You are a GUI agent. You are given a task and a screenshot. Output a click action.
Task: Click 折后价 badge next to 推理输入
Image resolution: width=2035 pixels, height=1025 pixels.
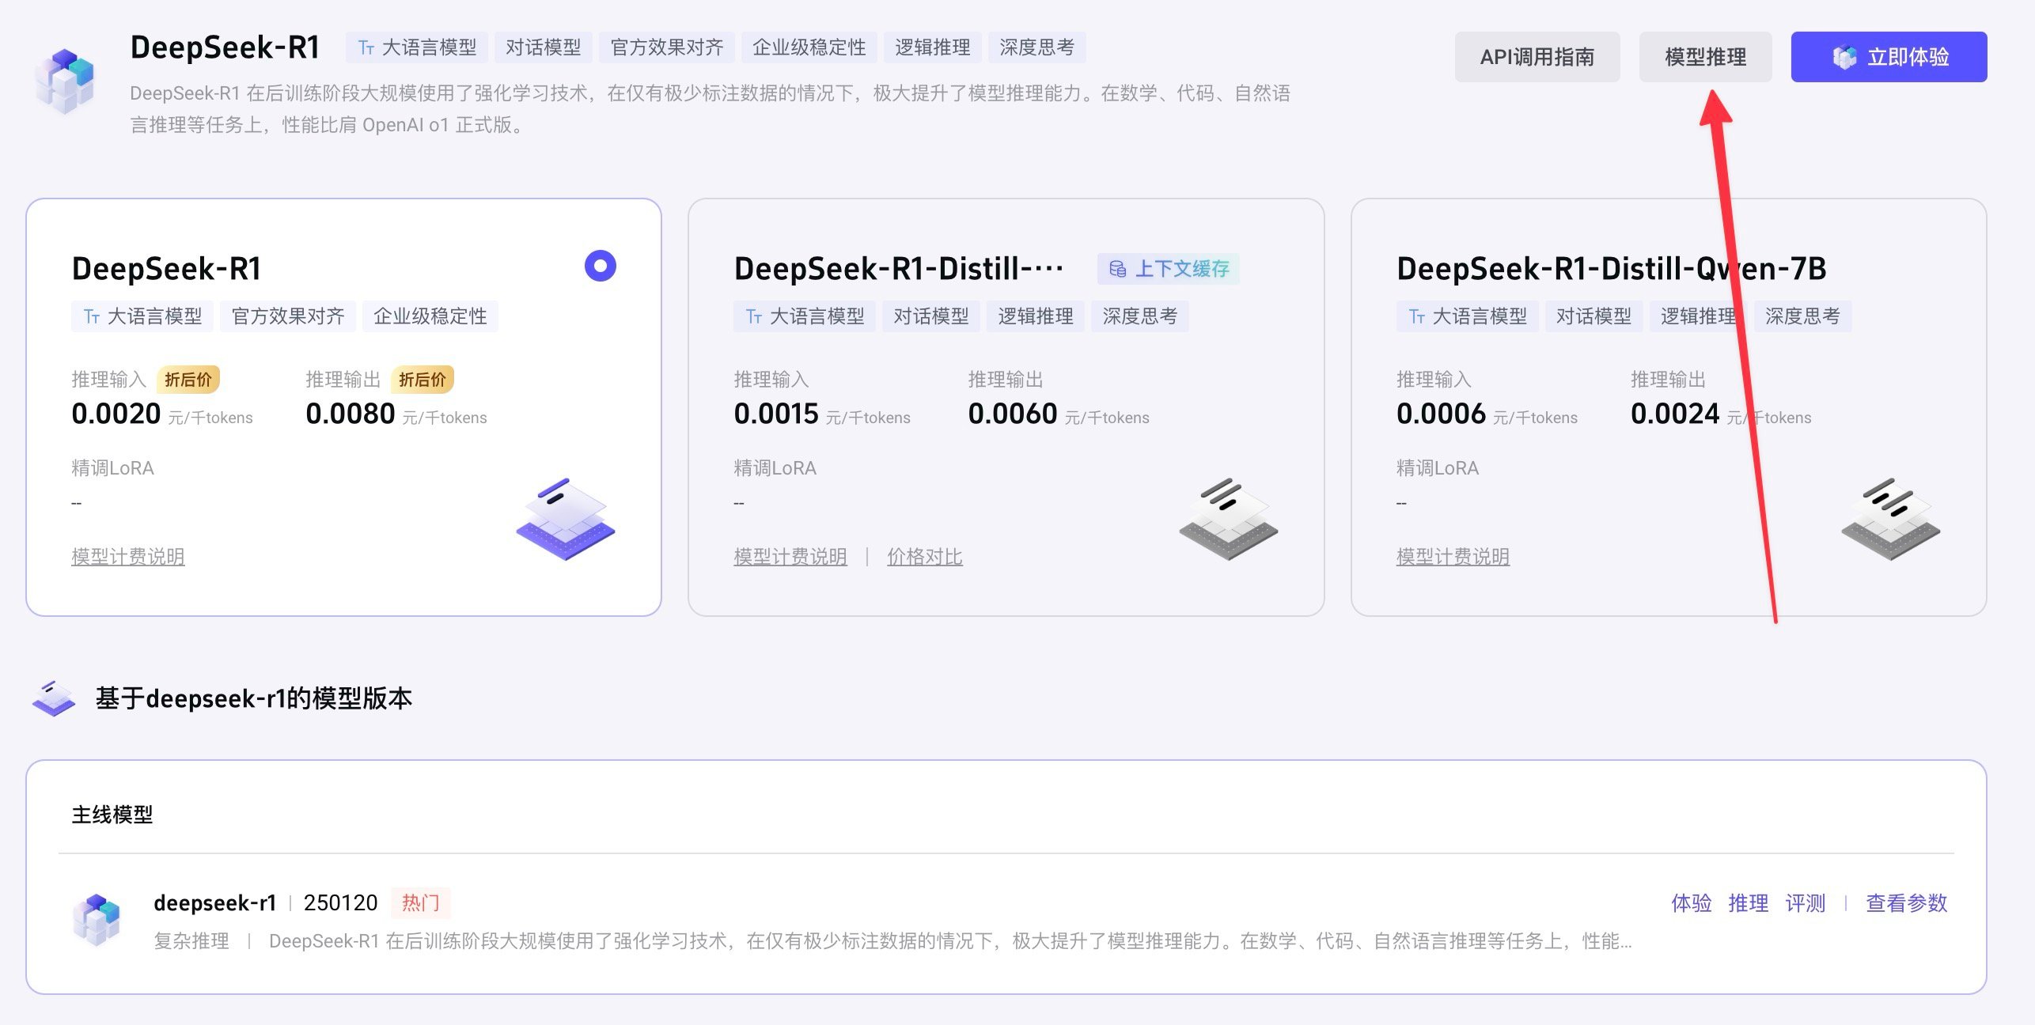click(188, 380)
